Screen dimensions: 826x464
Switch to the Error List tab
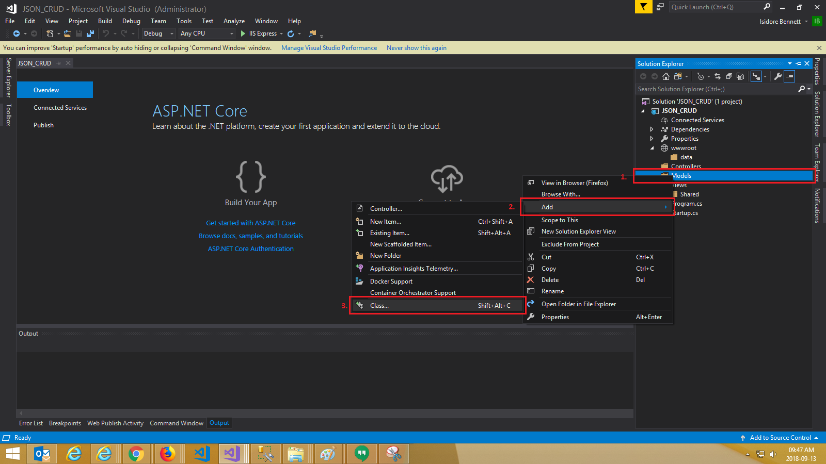[31, 423]
